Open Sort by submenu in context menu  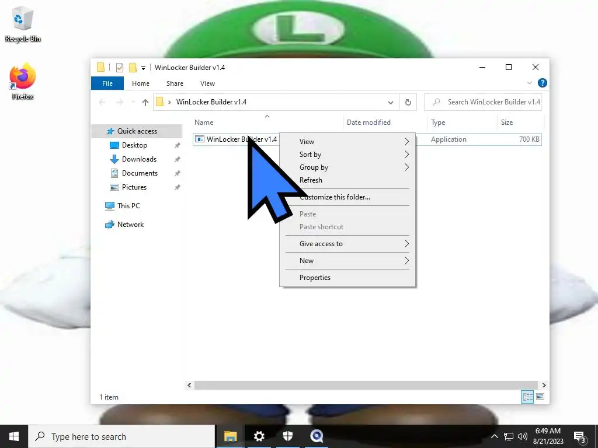(x=347, y=155)
